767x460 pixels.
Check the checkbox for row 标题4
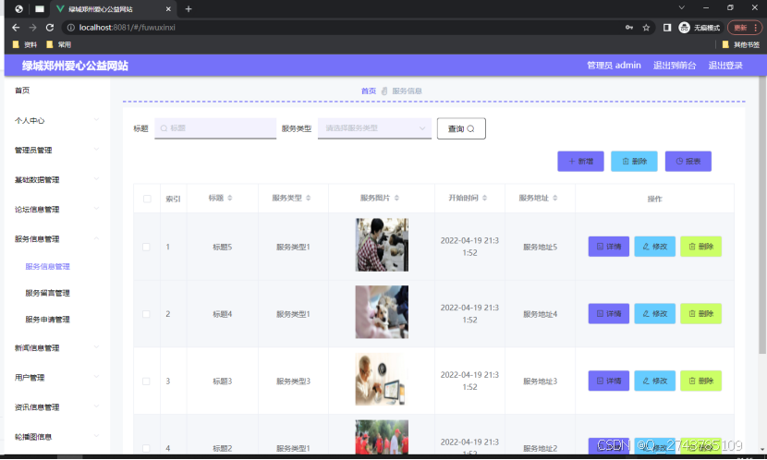coord(146,314)
